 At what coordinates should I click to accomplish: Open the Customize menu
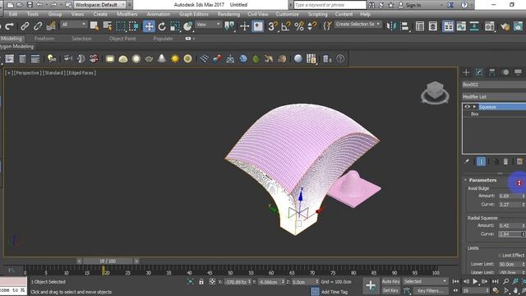[x=287, y=14]
